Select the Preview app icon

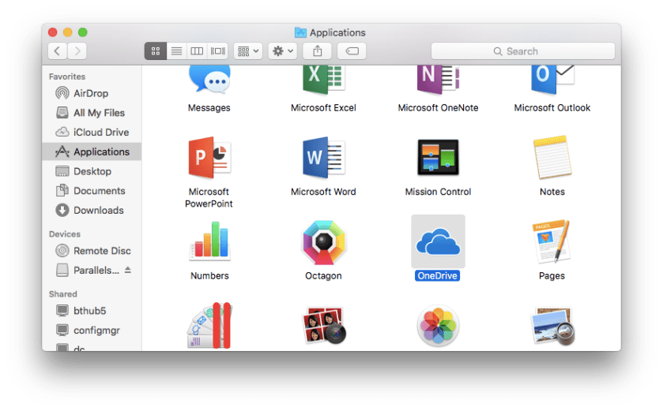click(552, 326)
